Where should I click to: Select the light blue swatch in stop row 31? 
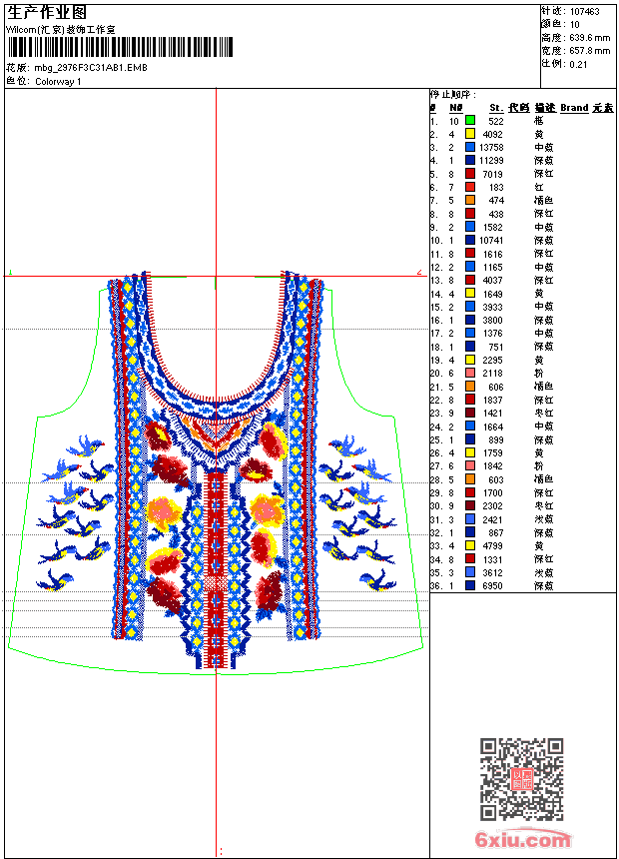470,518
